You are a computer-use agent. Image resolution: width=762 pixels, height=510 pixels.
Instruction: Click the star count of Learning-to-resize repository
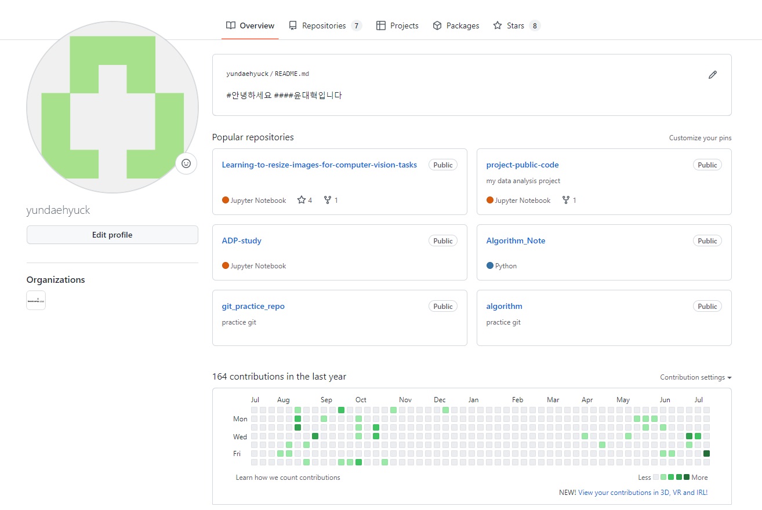click(x=304, y=200)
